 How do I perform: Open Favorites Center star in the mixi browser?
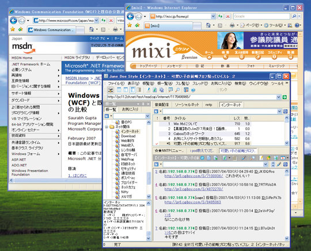pyautogui.click(x=130, y=25)
